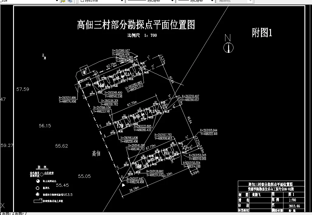
Task: Select the Make Object's Layer Current icon
Action: 63,2
